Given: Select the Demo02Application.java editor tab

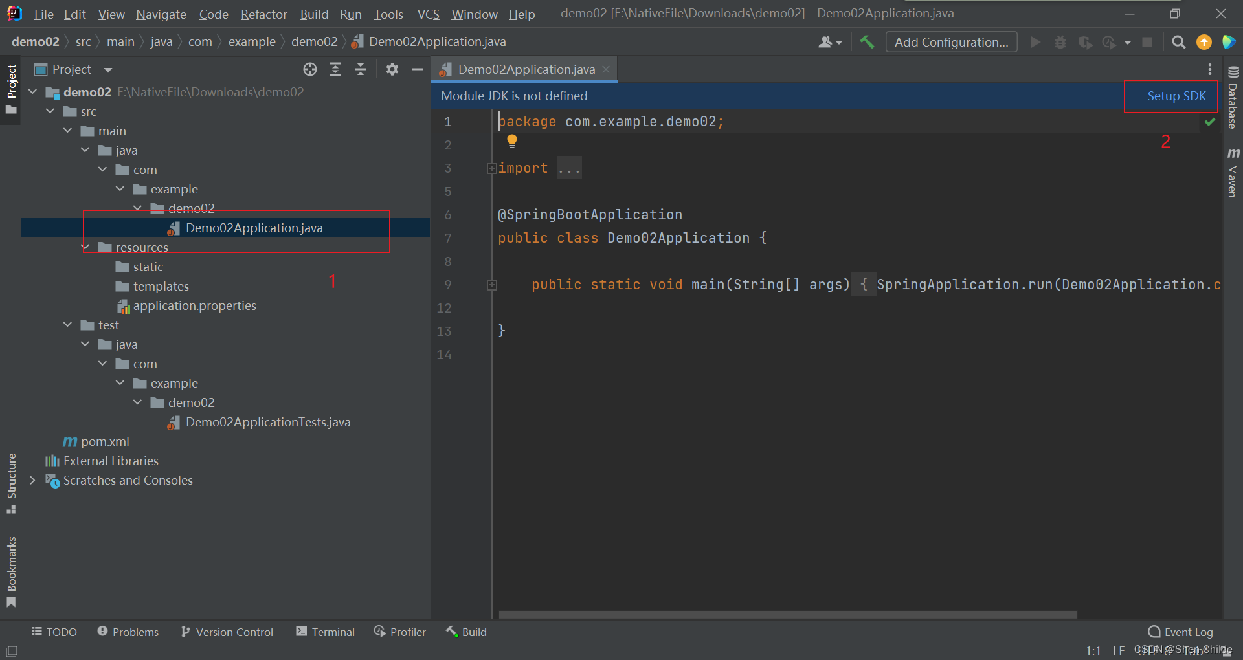Looking at the screenshot, I should click(526, 69).
